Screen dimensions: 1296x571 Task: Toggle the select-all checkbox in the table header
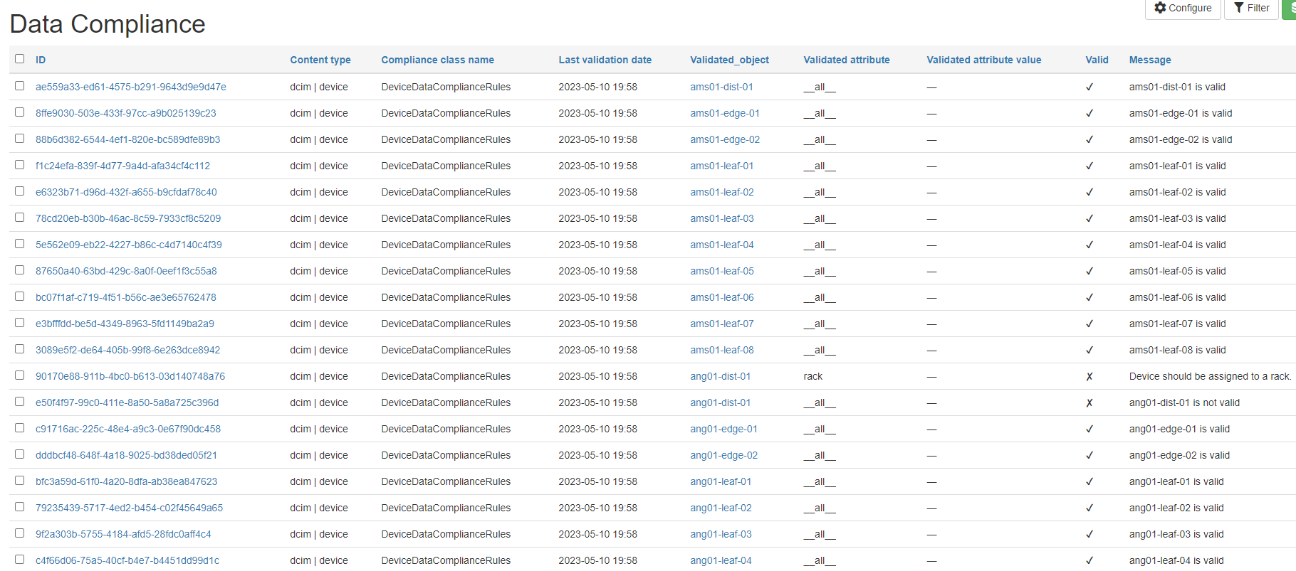(x=20, y=59)
